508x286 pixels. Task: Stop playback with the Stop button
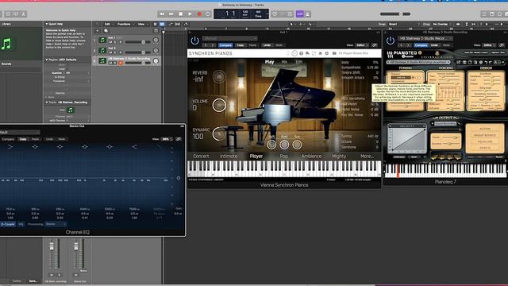click(x=180, y=14)
